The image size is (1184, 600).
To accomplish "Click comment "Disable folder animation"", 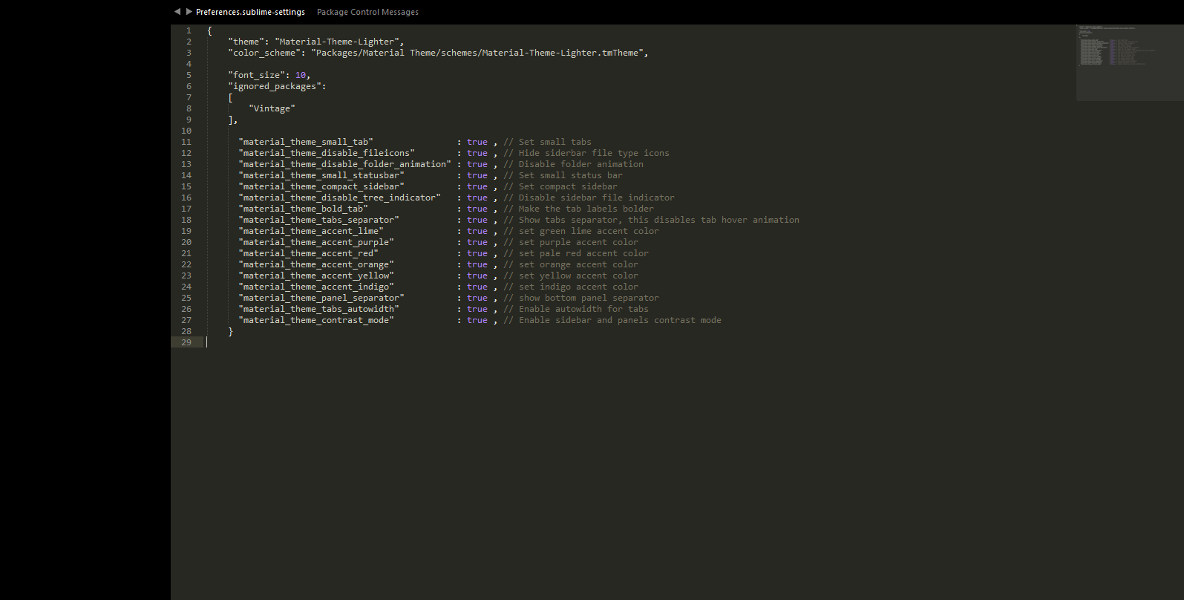I will coord(574,164).
